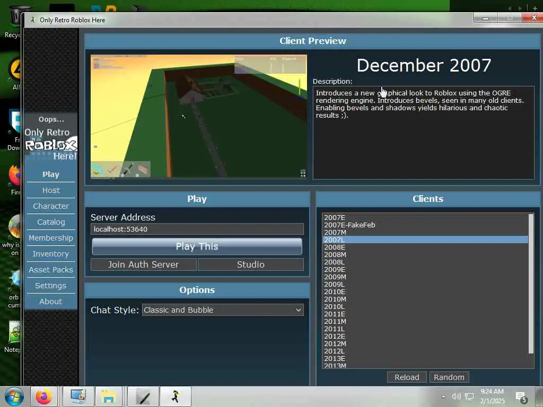Click the Only Retro Roblox Here logo
543x407 pixels.
(x=51, y=145)
